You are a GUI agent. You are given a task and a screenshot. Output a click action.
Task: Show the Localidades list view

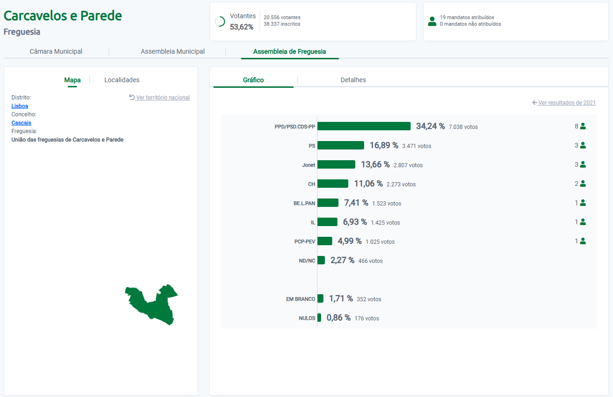(x=122, y=80)
